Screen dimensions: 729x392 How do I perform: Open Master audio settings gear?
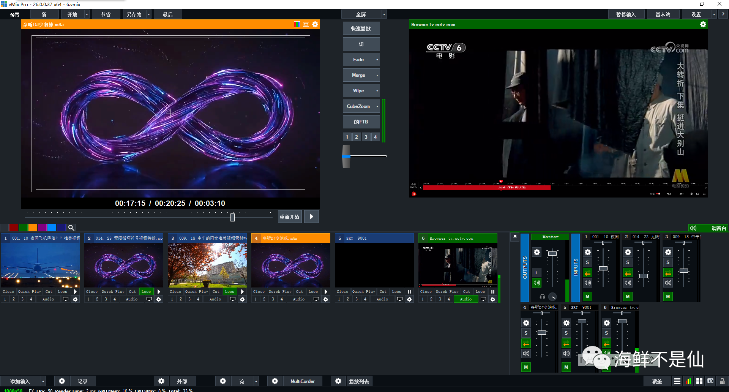click(x=536, y=252)
